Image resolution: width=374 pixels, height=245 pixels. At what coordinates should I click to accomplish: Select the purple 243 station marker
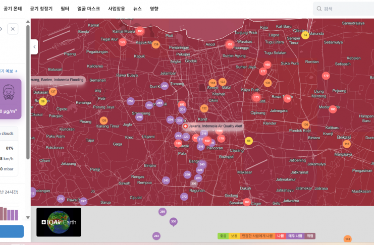point(166,180)
